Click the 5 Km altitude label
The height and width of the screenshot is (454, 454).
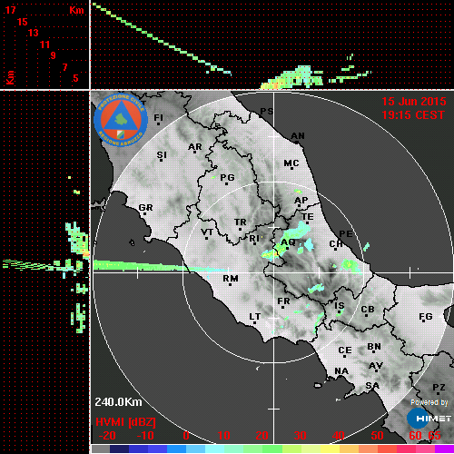click(x=75, y=78)
